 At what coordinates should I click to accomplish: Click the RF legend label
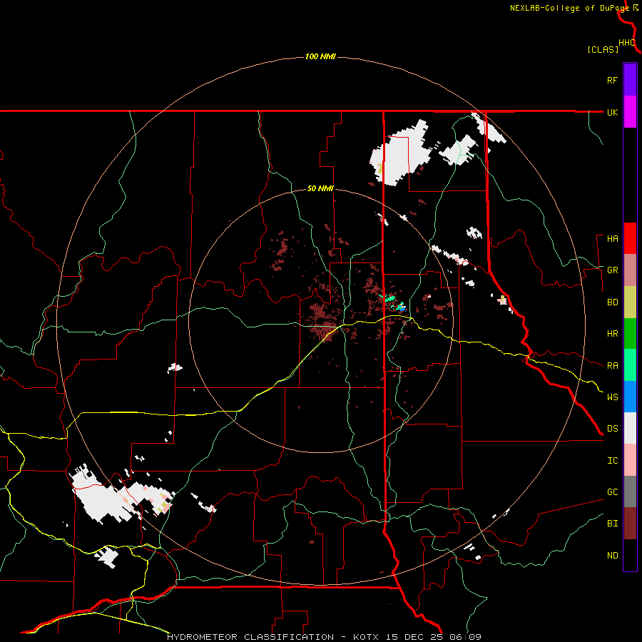pyautogui.click(x=612, y=80)
